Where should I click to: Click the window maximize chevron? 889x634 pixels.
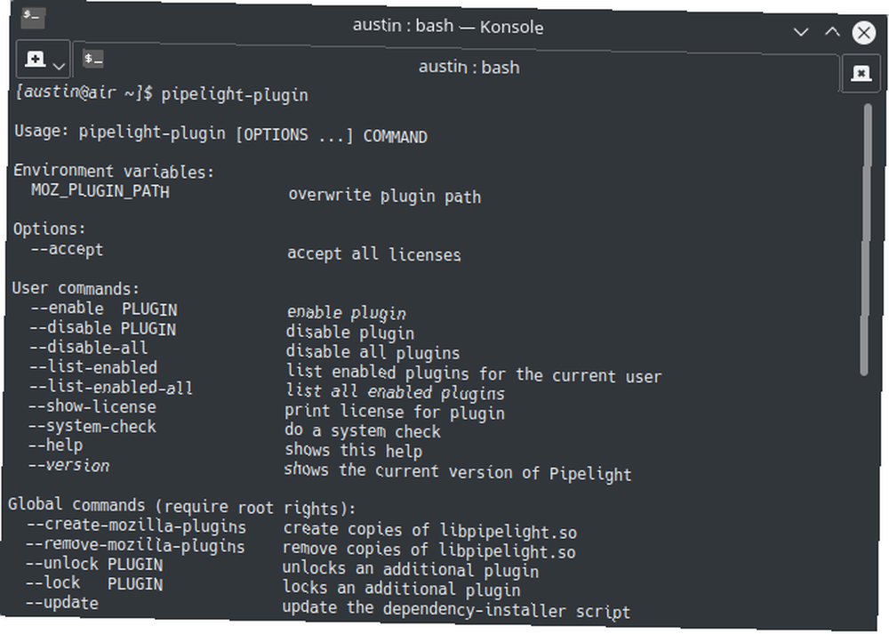832,32
